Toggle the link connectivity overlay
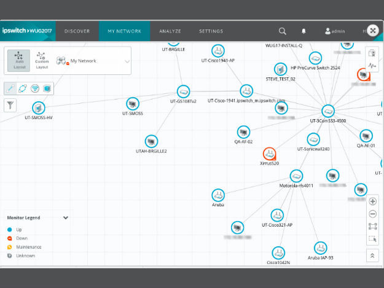Screen dimensions: 384x288 click(10, 88)
